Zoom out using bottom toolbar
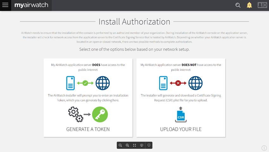Viewport: 269px width, 152px height. 120,145
